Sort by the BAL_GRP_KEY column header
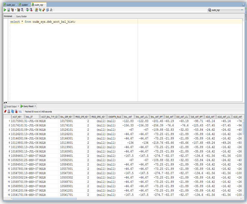Viewport: 247px width, 204px height. coord(66,117)
